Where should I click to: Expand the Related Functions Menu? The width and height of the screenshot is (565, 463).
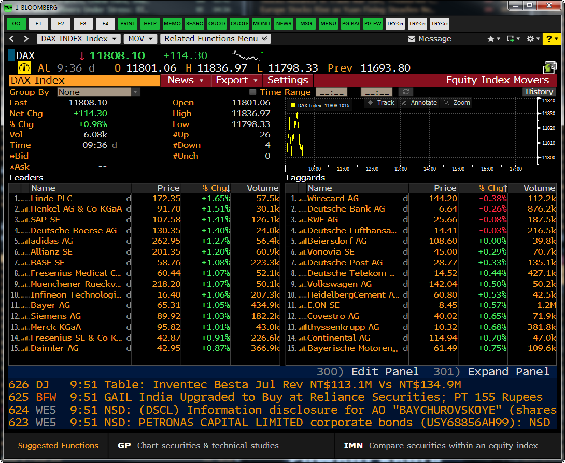215,39
